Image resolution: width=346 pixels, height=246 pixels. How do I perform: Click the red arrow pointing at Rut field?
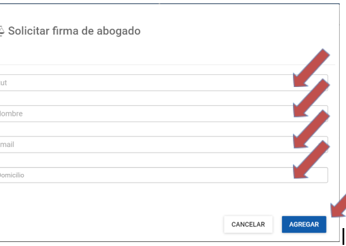click(311, 69)
